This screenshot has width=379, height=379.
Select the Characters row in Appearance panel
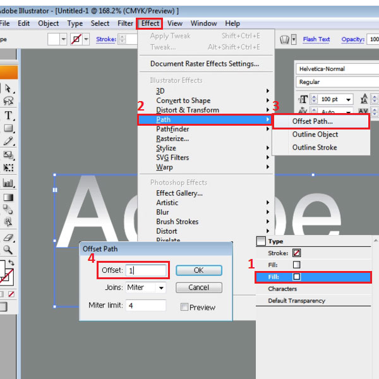[313, 289]
